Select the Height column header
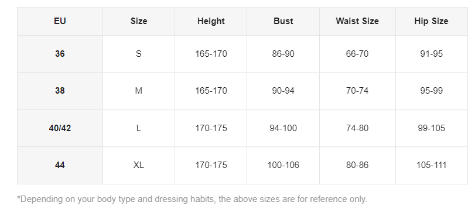The height and width of the screenshot is (216, 475). click(x=211, y=21)
